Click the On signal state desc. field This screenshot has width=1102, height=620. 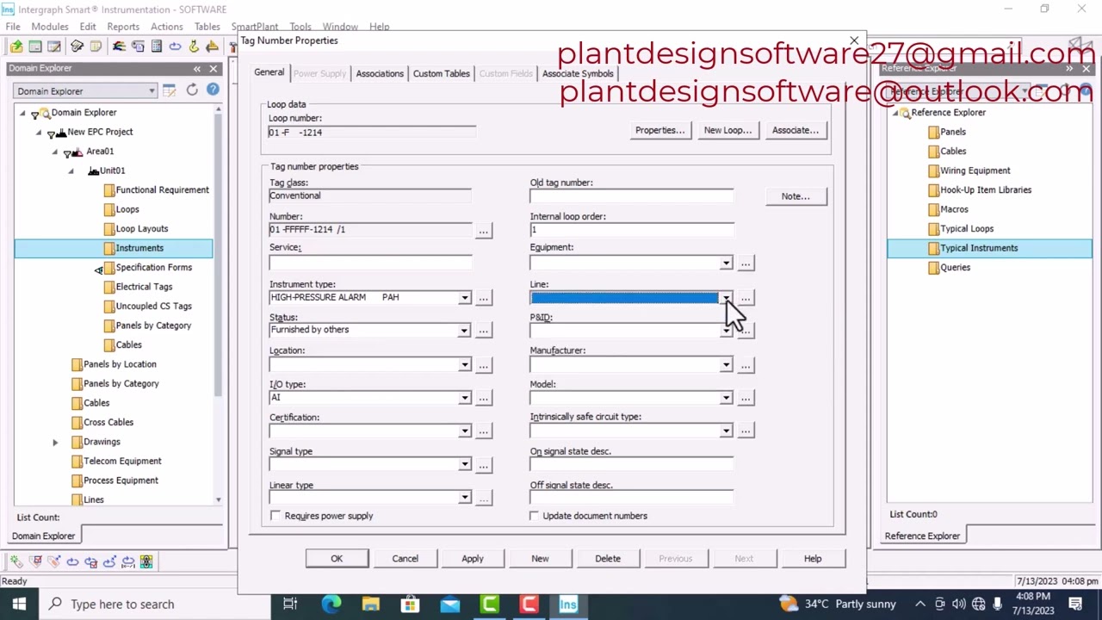[631, 465]
